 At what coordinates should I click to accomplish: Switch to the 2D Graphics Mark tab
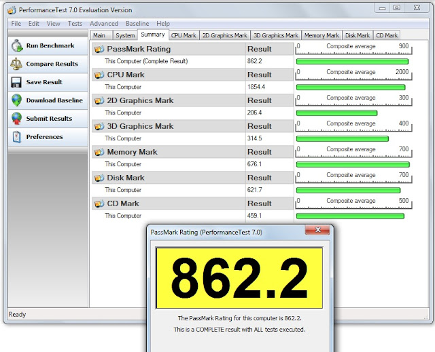point(225,35)
